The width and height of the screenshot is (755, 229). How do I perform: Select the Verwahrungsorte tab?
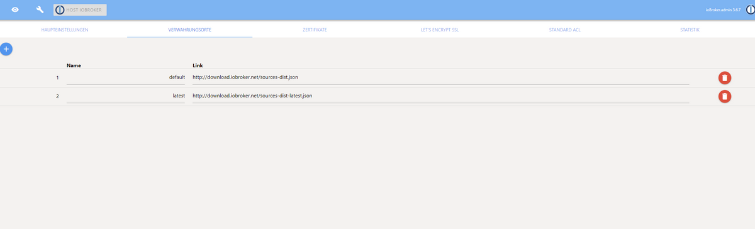[x=190, y=30]
